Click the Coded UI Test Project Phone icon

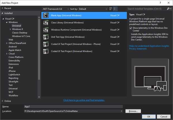click(46, 44)
